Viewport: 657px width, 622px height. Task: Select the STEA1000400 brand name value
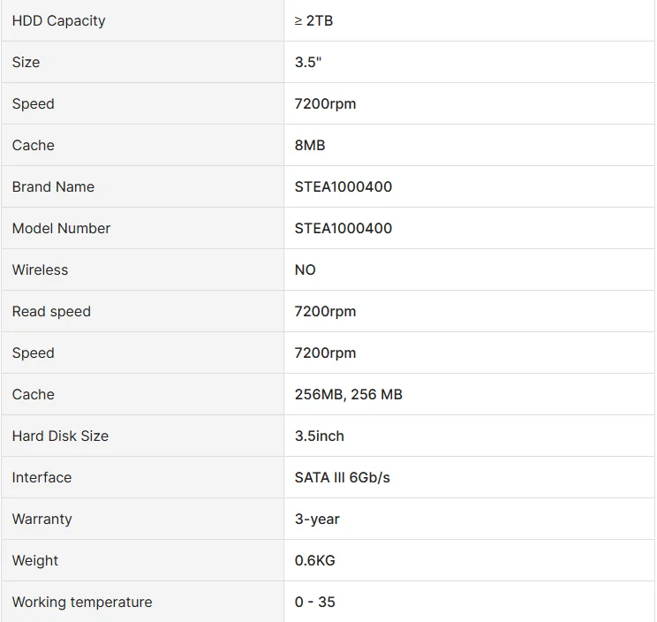(x=343, y=186)
